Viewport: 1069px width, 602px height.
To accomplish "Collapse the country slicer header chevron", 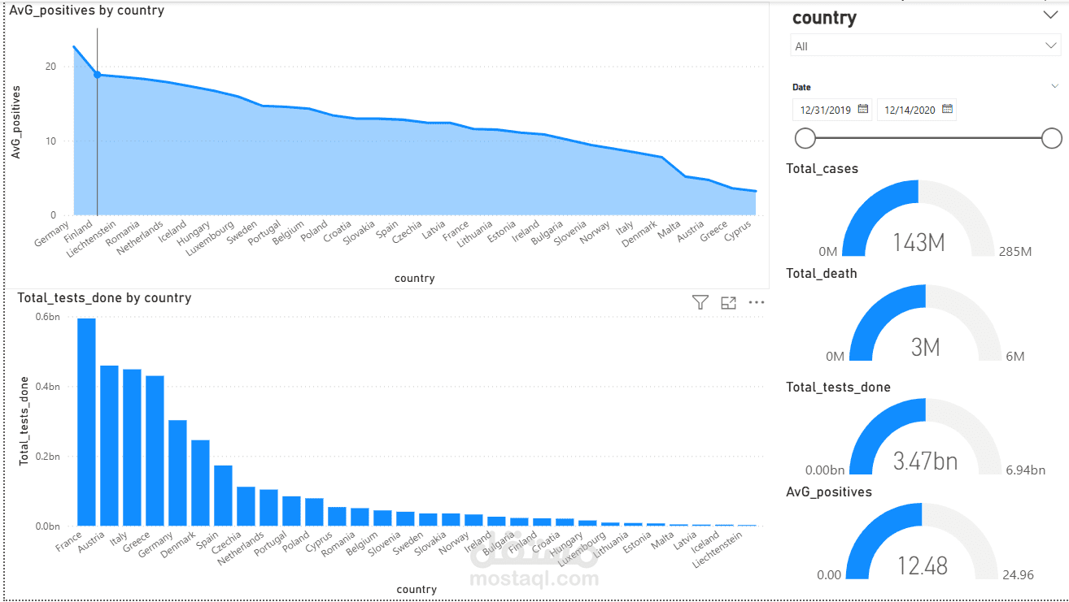I will click(1050, 14).
